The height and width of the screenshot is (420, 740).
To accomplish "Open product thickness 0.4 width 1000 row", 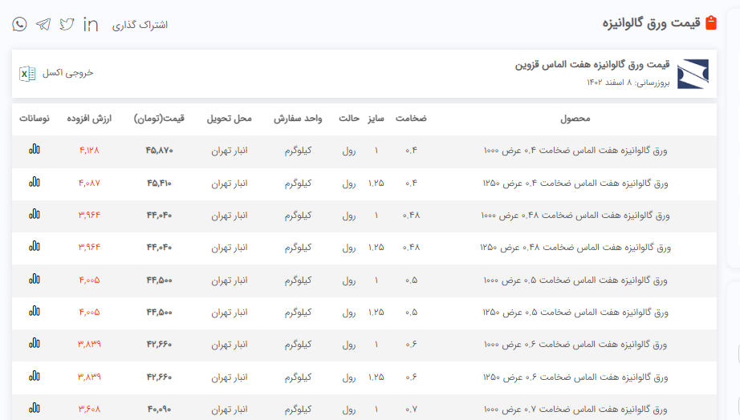I will pyautogui.click(x=575, y=150).
